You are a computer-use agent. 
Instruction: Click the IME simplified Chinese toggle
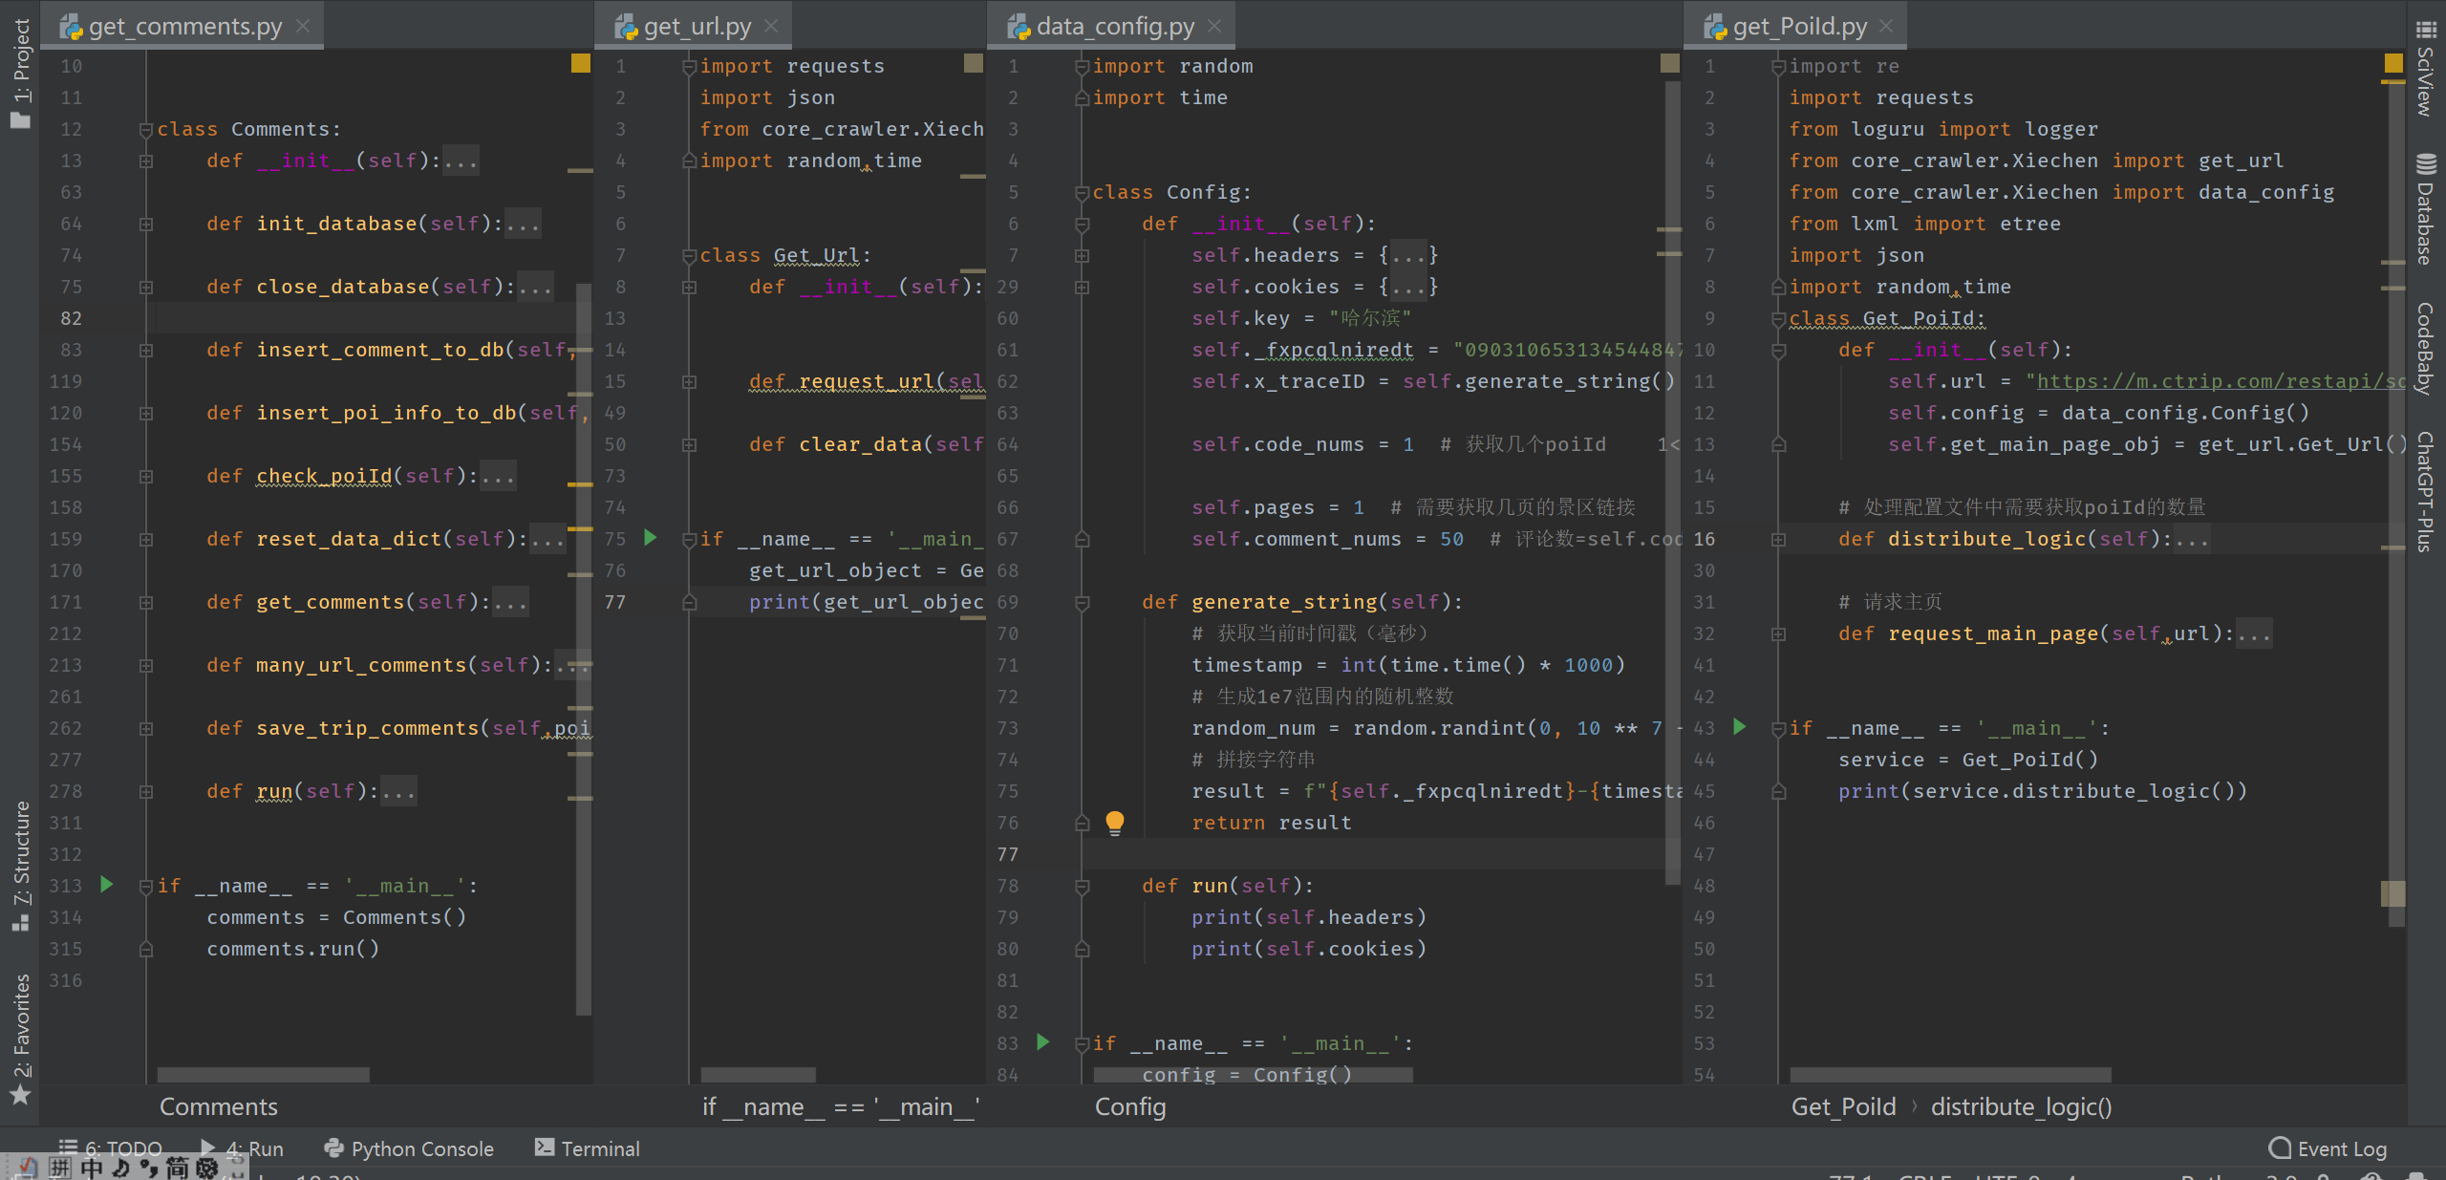tap(177, 1168)
